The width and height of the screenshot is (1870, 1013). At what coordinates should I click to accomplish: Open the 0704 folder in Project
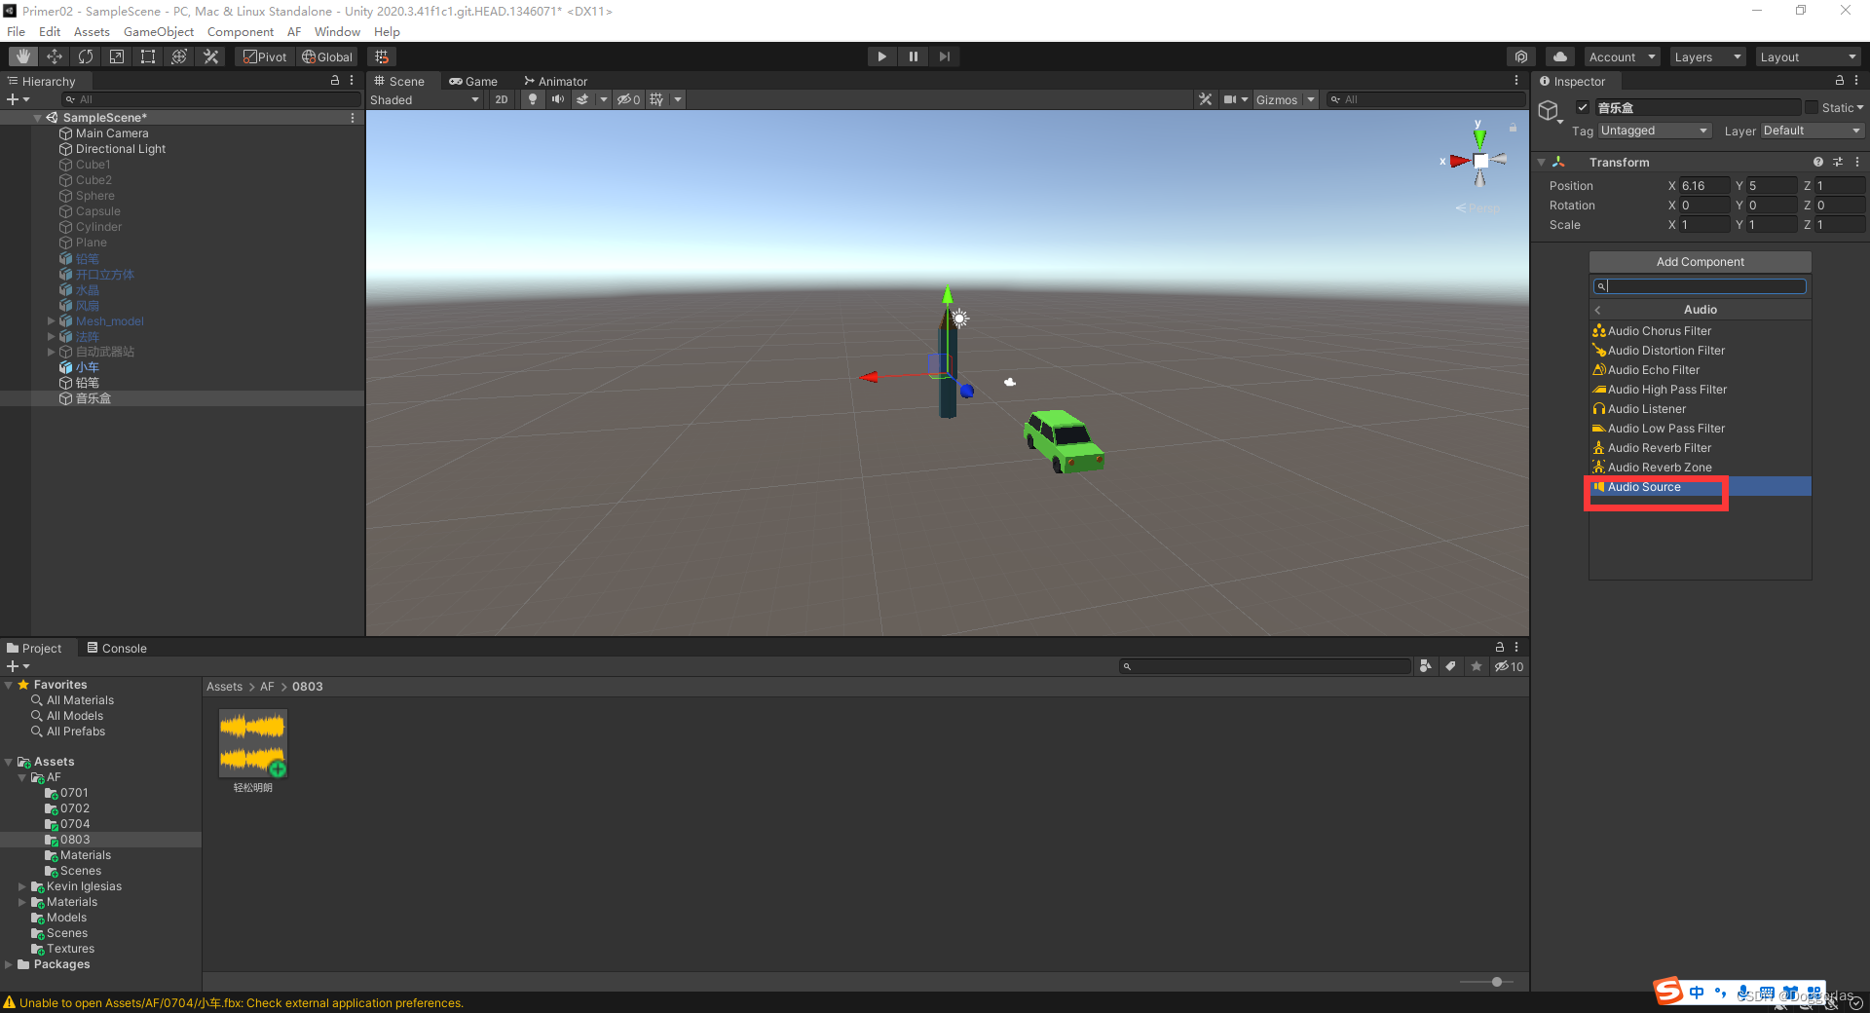75,824
